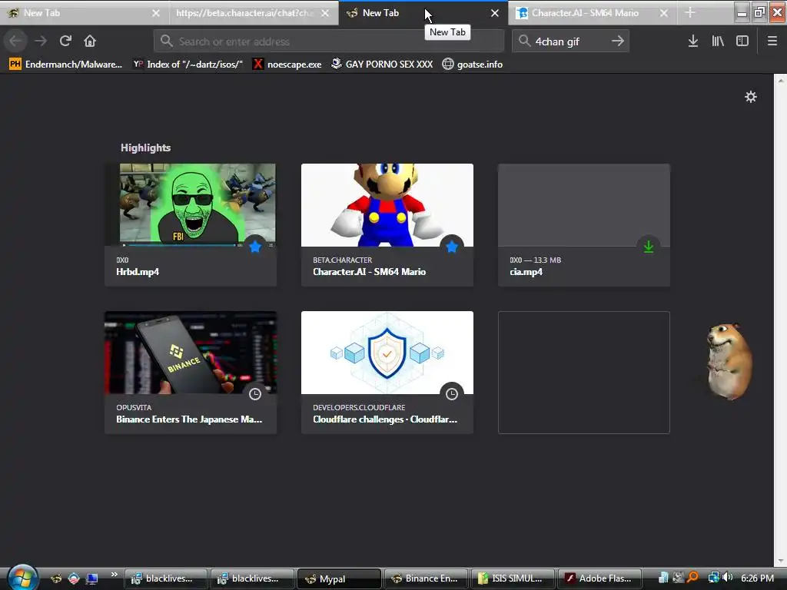The width and height of the screenshot is (787, 590).
Task: Click the page vertical scrollbar up arrow
Action: tap(781, 80)
